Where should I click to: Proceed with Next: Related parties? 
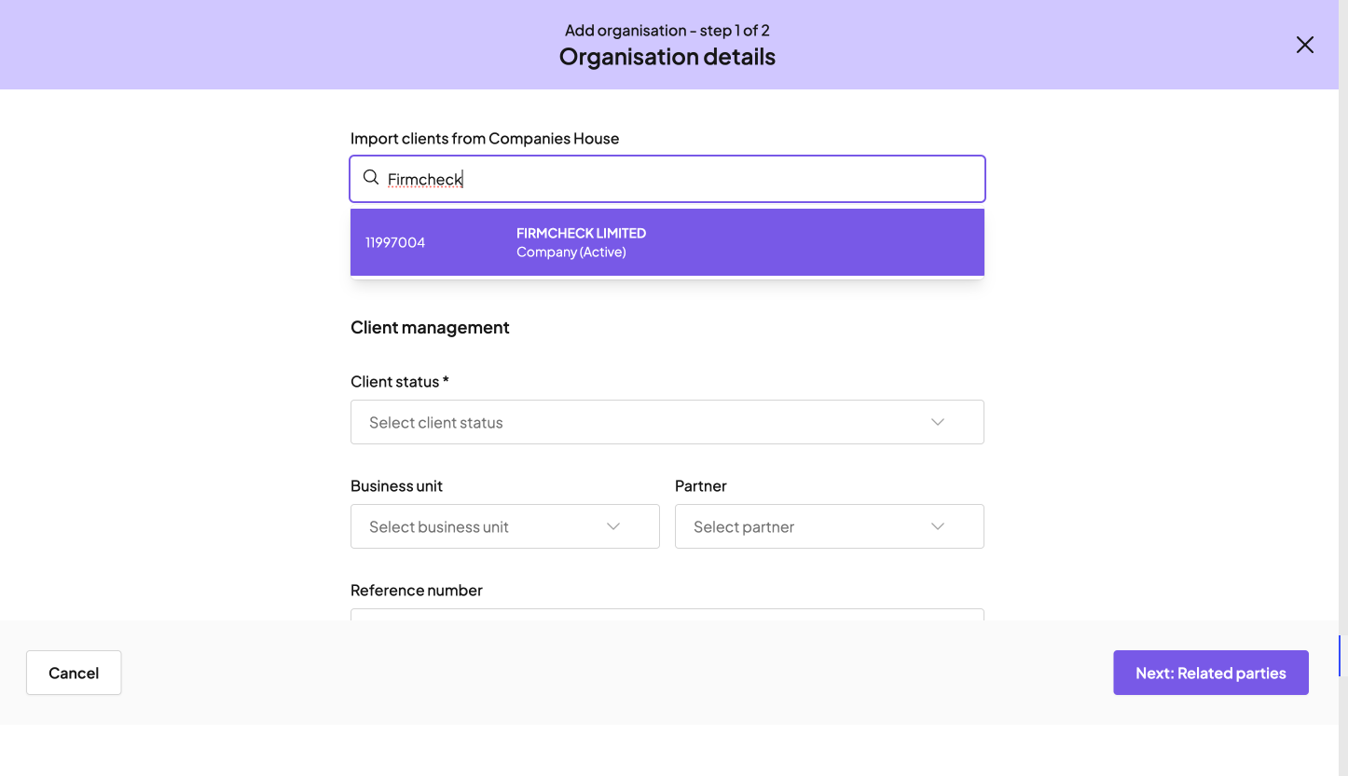[1210, 673]
